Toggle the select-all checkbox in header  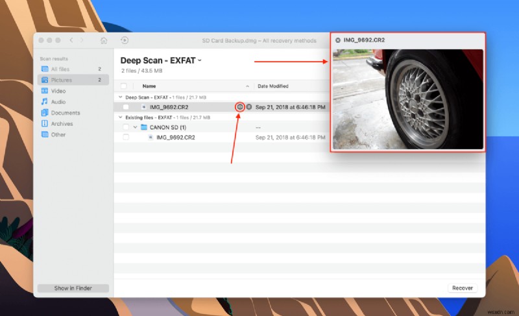point(124,86)
